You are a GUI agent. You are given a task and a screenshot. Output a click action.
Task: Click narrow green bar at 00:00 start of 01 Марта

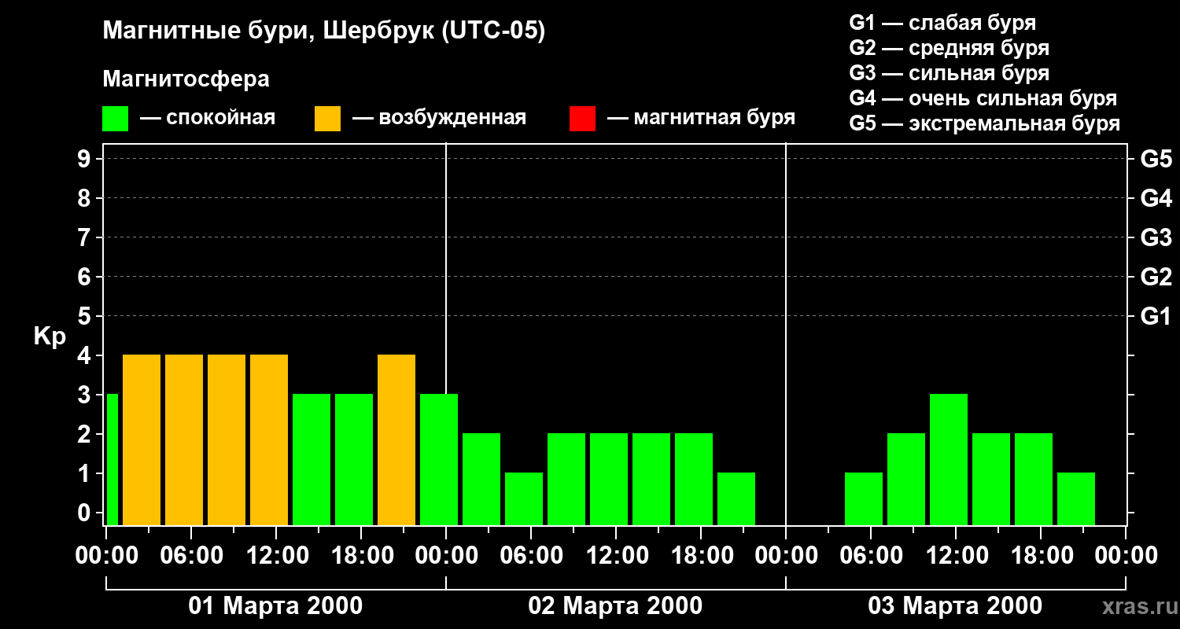[112, 459]
